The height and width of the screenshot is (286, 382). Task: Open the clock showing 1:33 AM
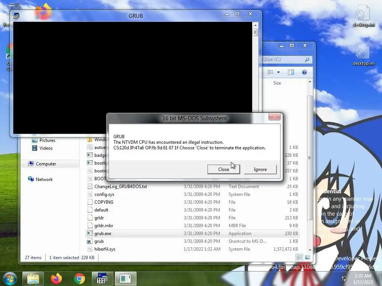(x=363, y=279)
